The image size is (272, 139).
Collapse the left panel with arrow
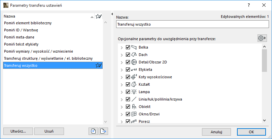click(112, 14)
